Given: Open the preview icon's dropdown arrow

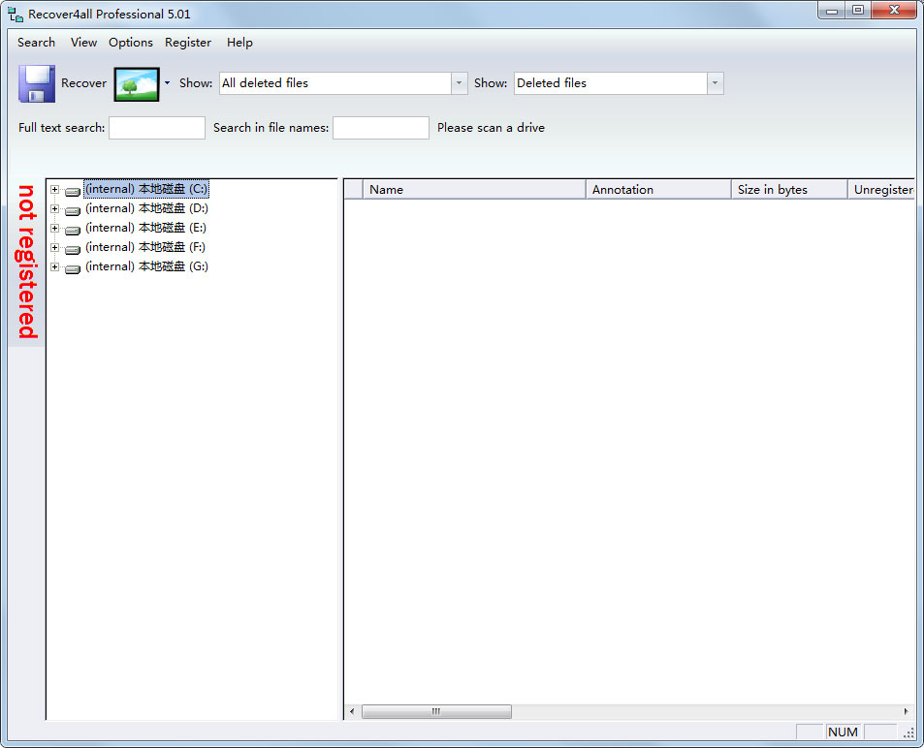Looking at the screenshot, I should 166,83.
